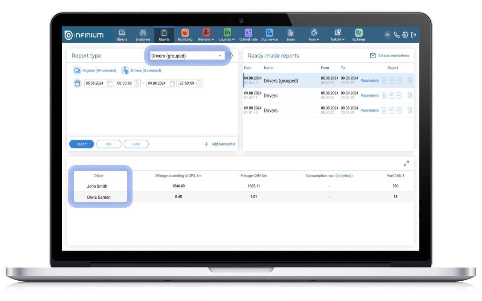Delete the Drivers (grouped) ready-made report
The image size is (482, 301).
(410, 80)
